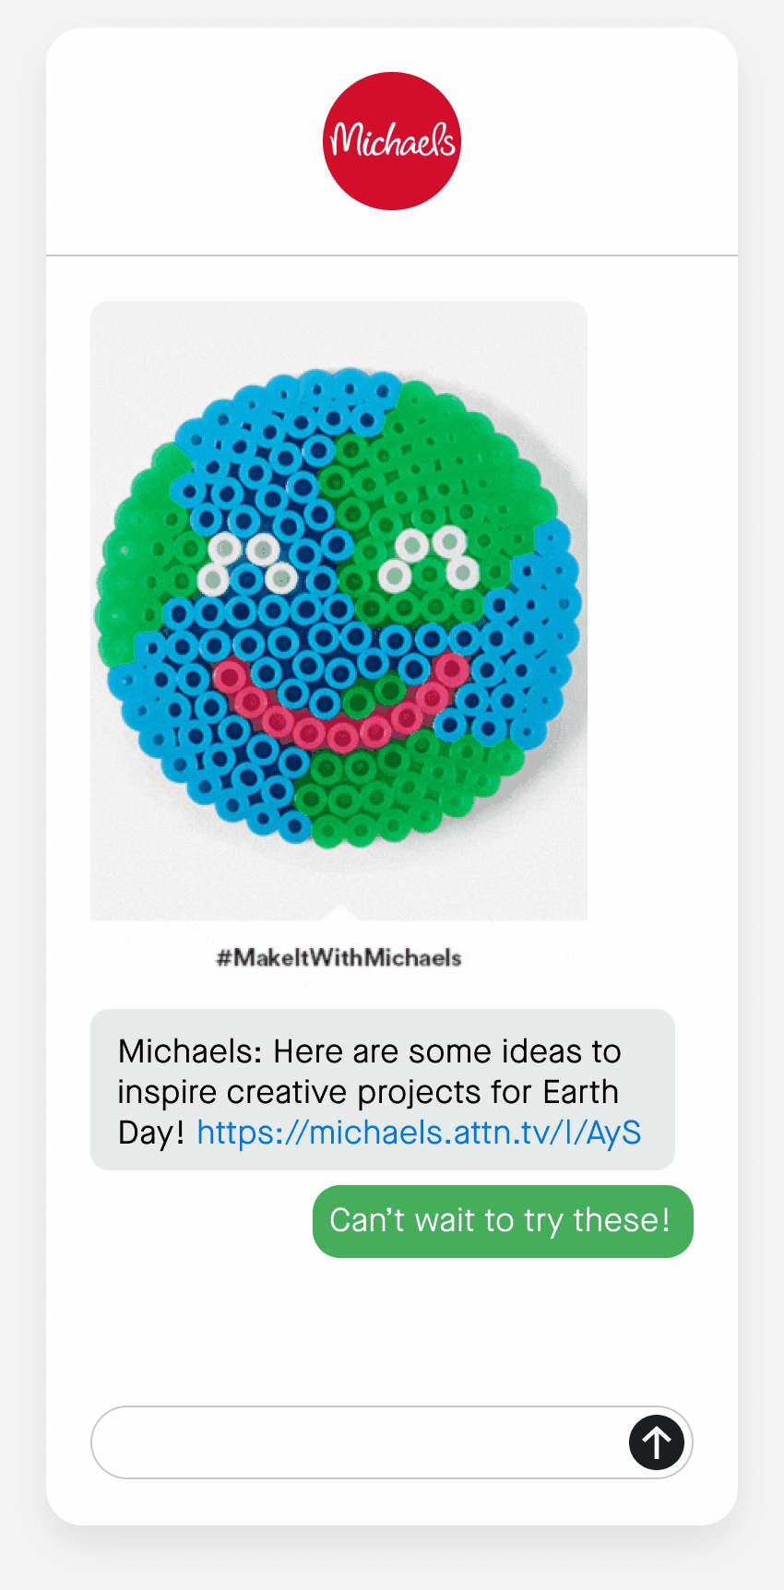Click the header divider line below logo

391,255
